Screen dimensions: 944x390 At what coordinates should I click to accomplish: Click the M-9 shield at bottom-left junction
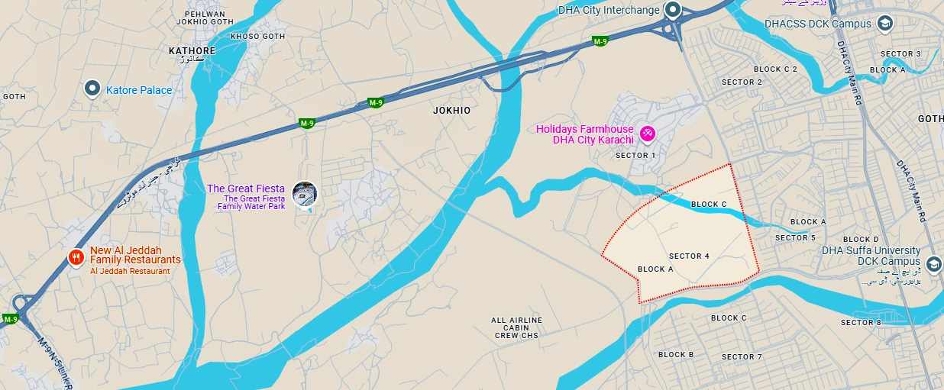click(x=9, y=319)
